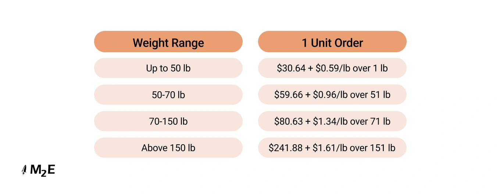Click the M2E brand name text
The width and height of the screenshot is (500, 195).
coord(43,170)
